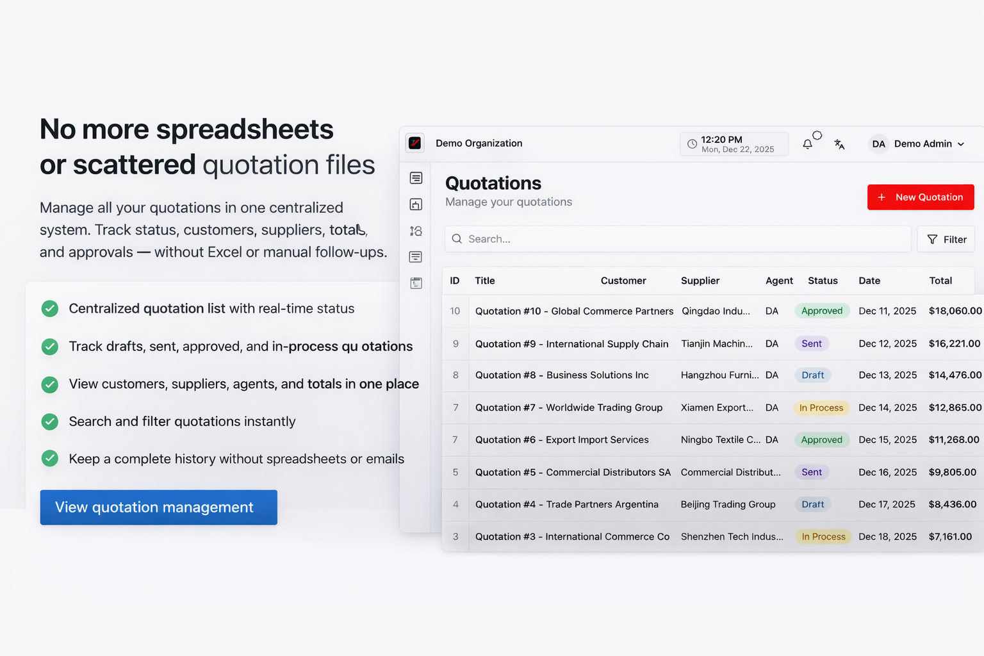The image size is (984, 656).
Task: Open the second sidebar icon
Action: point(416,204)
